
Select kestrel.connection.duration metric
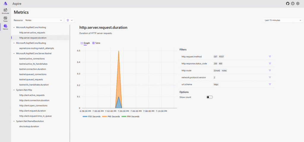pos(33,69)
